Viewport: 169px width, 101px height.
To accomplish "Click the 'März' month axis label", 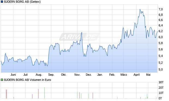I will [124, 75].
